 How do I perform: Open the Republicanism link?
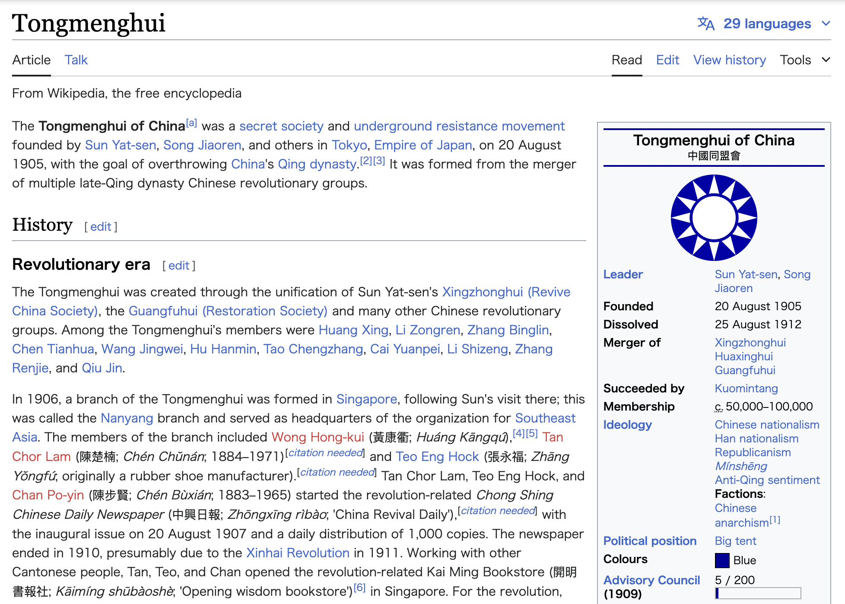(x=753, y=452)
